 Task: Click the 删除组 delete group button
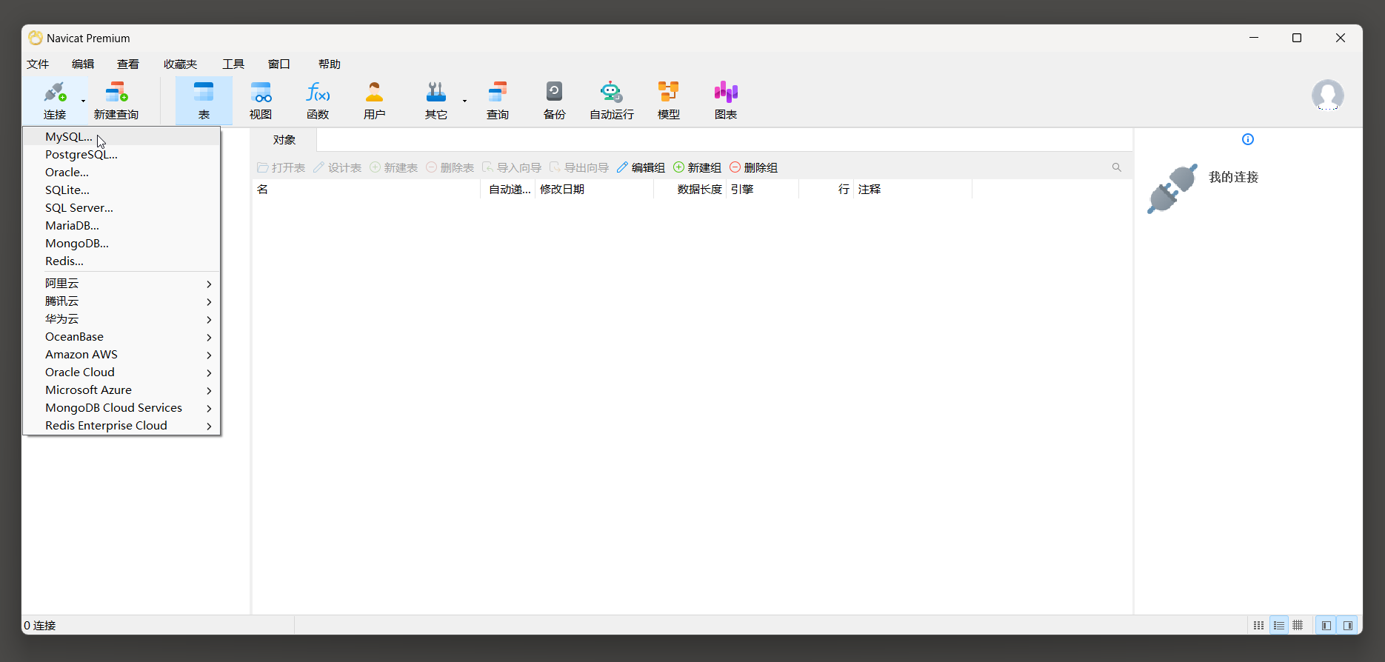pyautogui.click(x=753, y=168)
